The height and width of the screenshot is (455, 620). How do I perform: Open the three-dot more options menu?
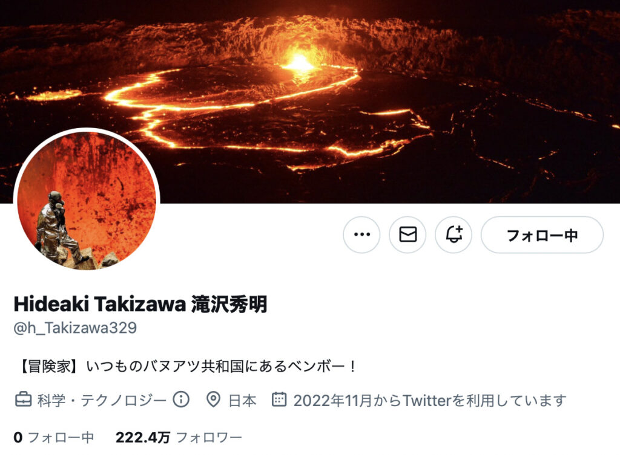(361, 234)
